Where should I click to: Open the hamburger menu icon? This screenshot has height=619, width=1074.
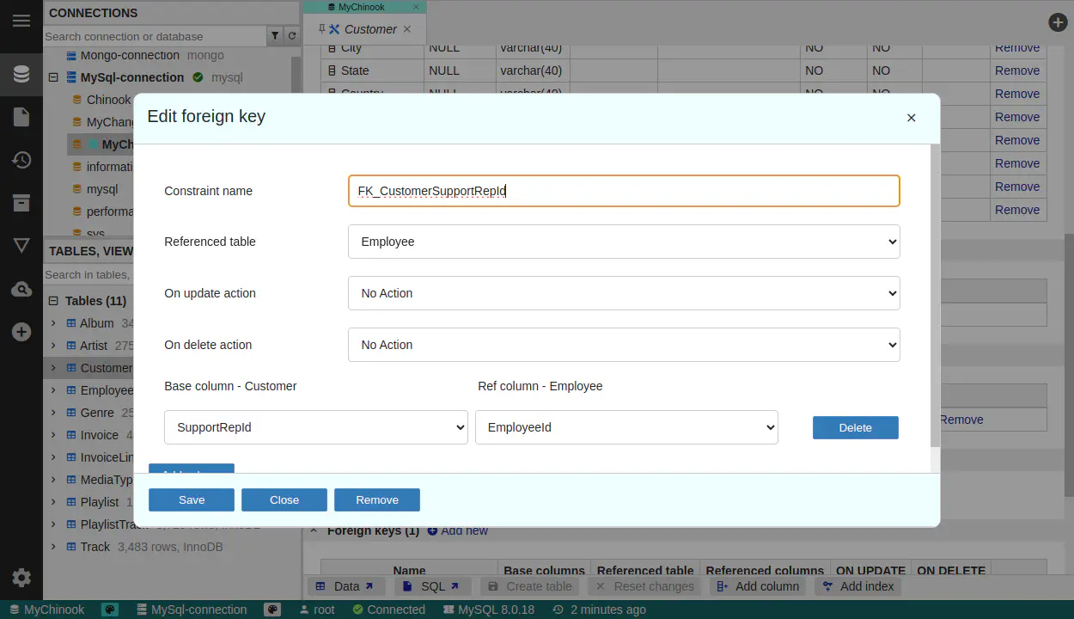[21, 21]
